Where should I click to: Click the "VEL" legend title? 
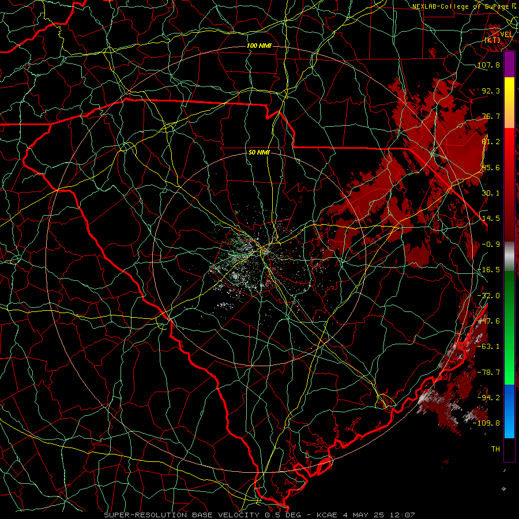[506, 35]
